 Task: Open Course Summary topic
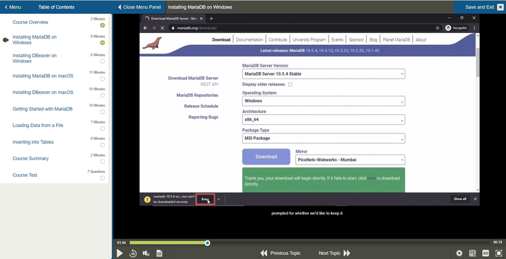[30, 159]
